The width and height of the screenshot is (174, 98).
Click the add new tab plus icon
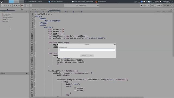pyautogui.click(x=173, y=9)
